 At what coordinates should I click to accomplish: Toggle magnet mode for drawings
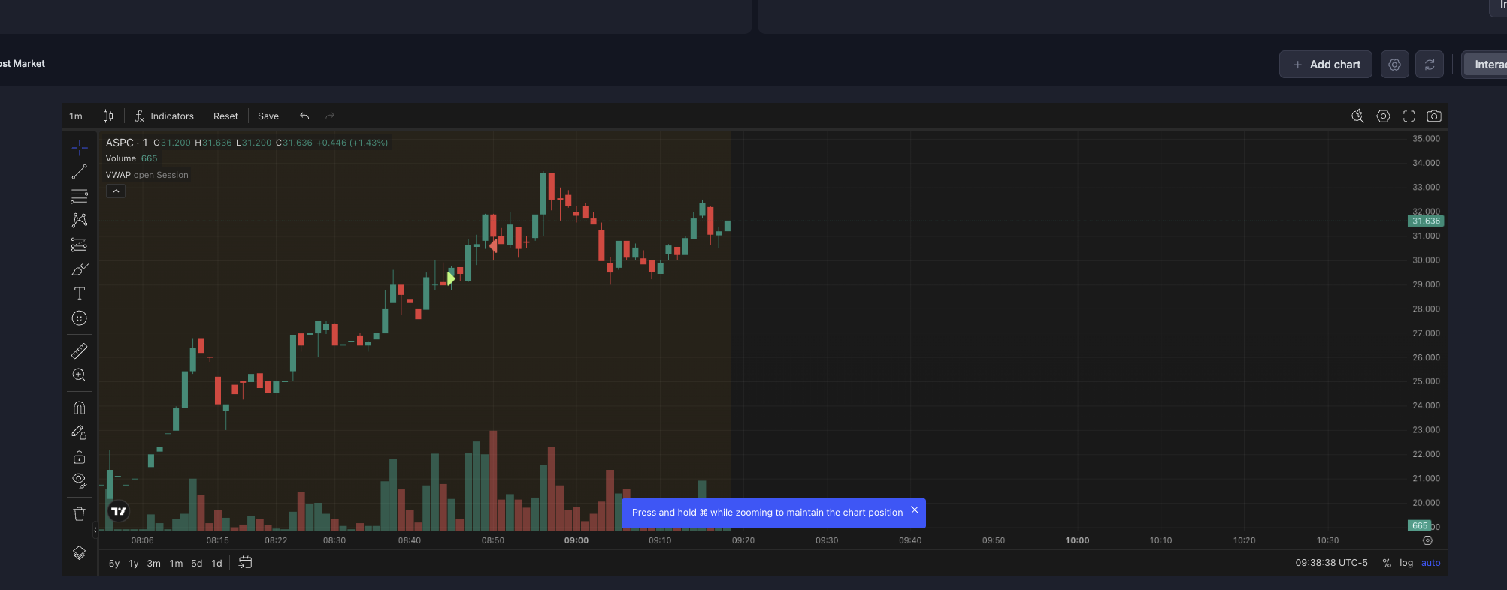[79, 408]
